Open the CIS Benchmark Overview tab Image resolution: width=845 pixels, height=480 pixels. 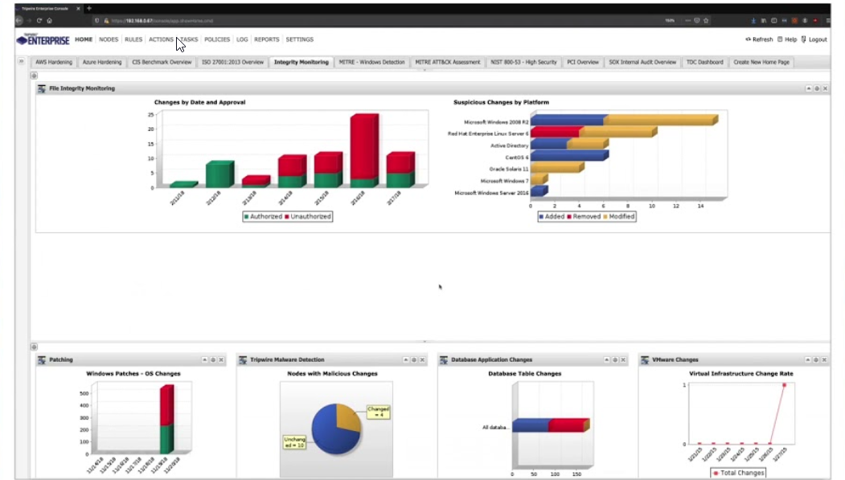pyautogui.click(x=162, y=62)
